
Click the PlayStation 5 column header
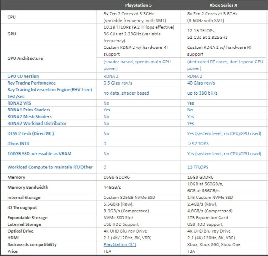(138, 5)
